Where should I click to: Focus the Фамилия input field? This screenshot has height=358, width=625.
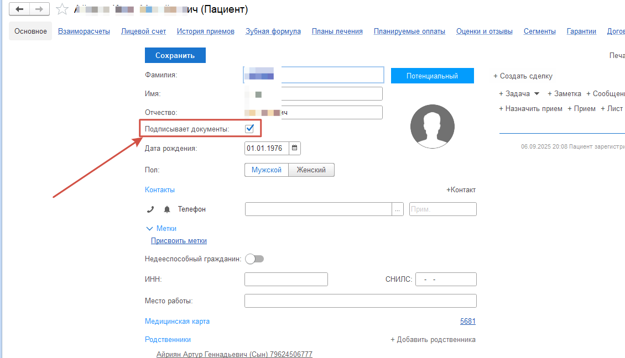click(x=313, y=75)
